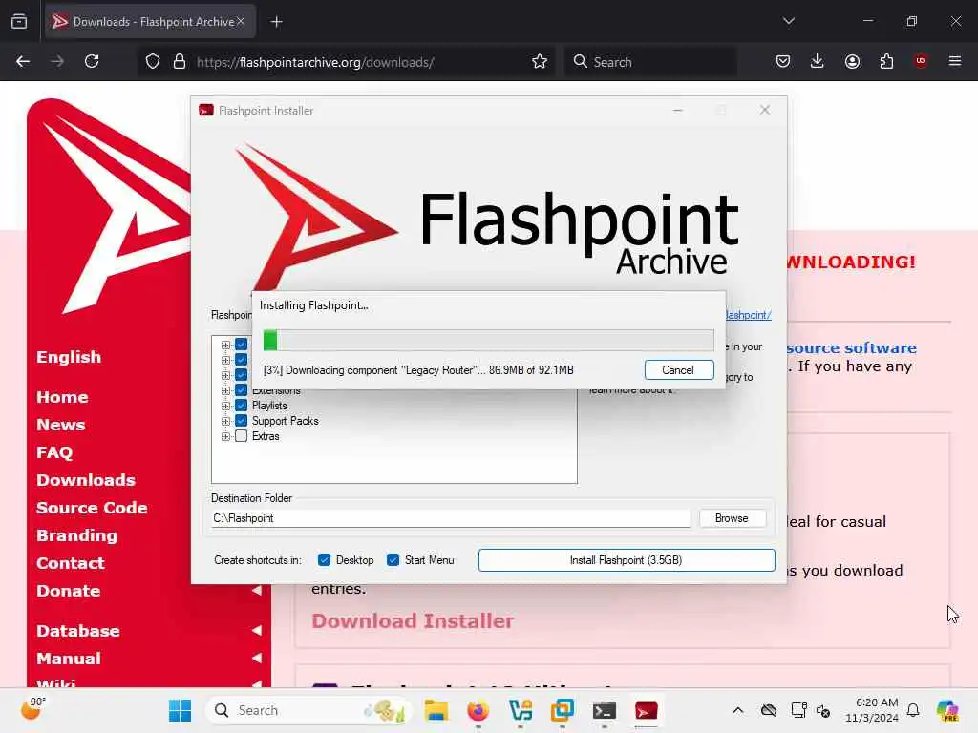Go to Home in site sidebar

[62, 398]
